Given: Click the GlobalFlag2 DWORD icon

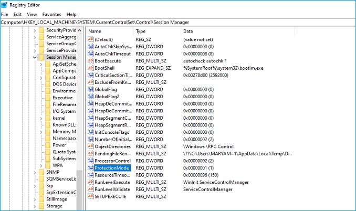Looking at the screenshot, I should (x=91, y=97).
